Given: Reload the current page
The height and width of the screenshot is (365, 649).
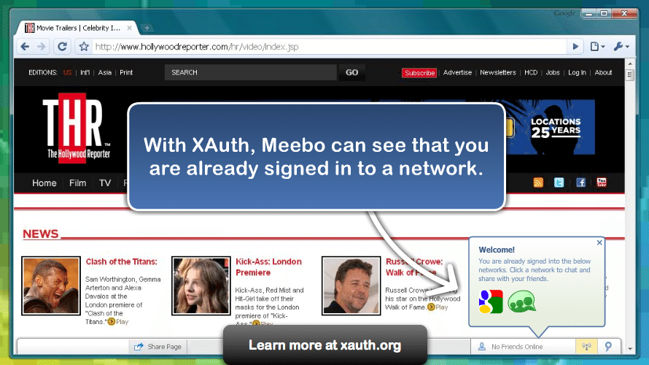Looking at the screenshot, I should [x=63, y=47].
